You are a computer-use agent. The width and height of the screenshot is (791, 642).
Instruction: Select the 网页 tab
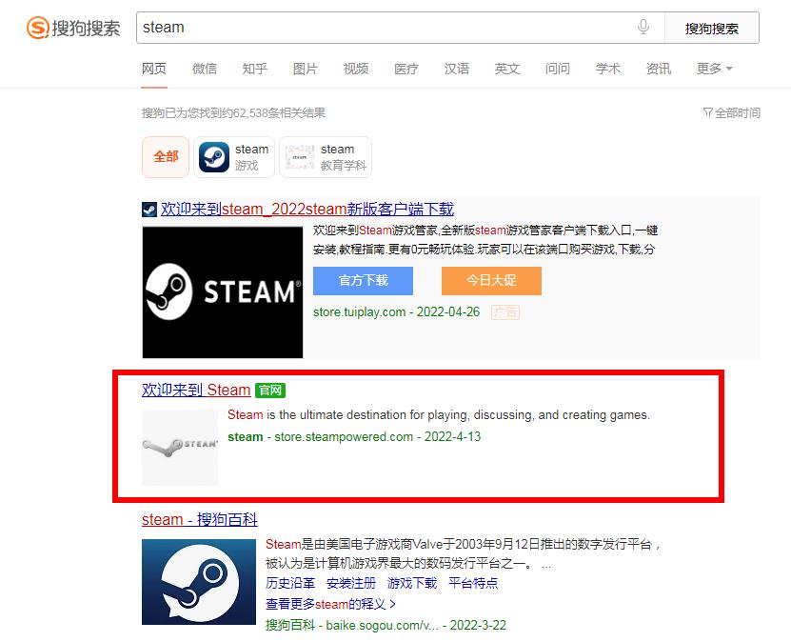(x=154, y=69)
